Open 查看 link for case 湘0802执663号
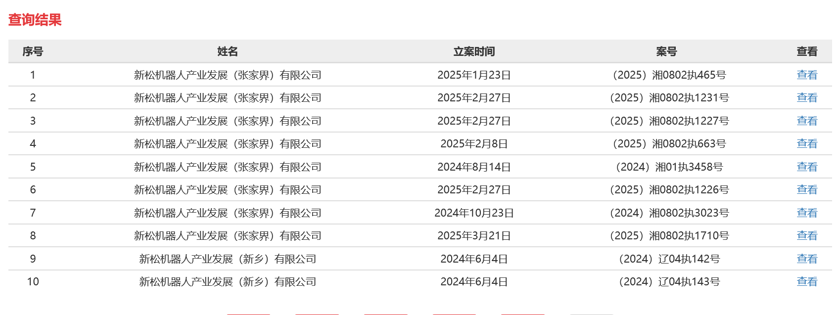The height and width of the screenshot is (315, 840). (807, 143)
